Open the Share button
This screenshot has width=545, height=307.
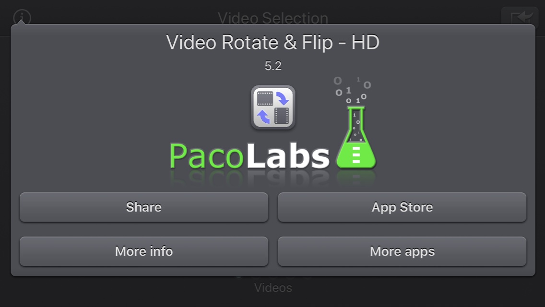tap(144, 207)
